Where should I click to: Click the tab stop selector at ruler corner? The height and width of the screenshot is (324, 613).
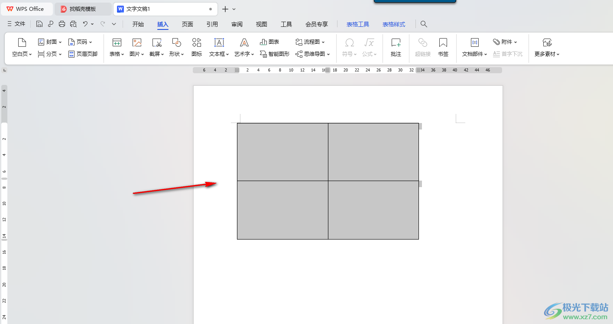[x=5, y=70]
